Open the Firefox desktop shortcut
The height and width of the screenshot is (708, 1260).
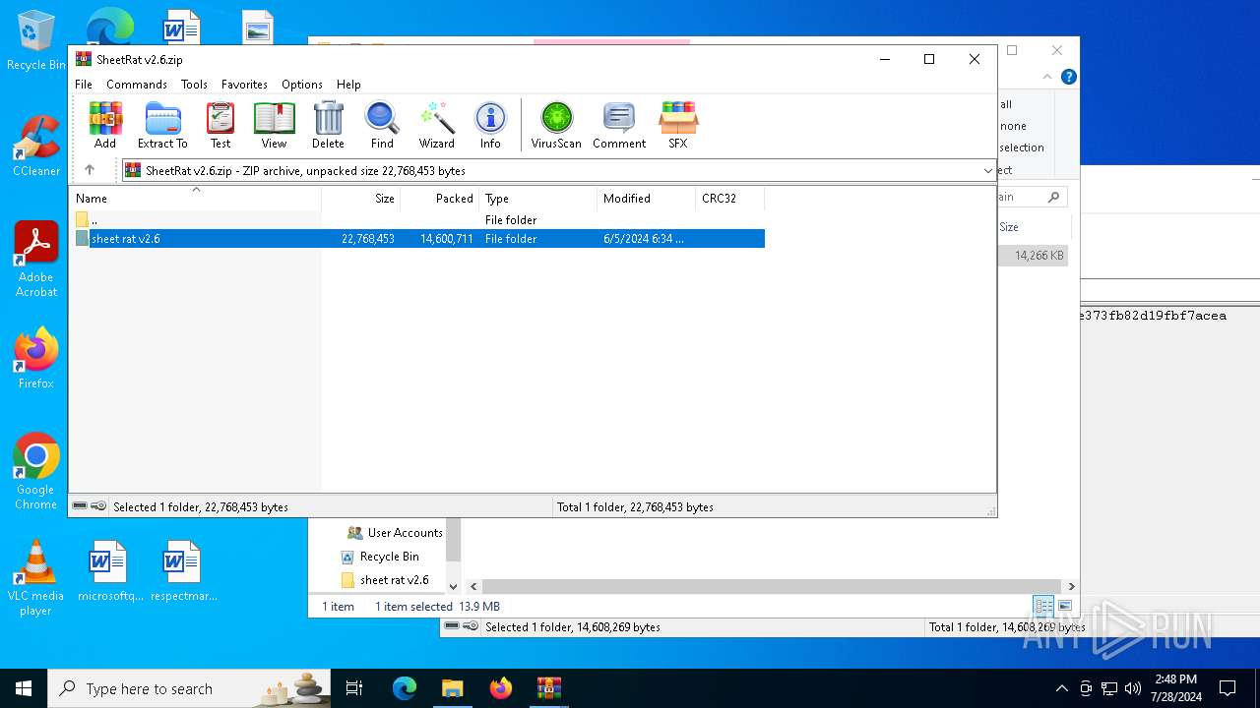(x=36, y=359)
